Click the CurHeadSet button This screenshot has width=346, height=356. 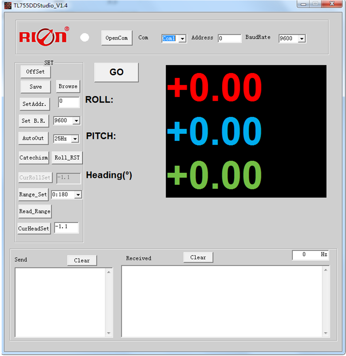coord(34,228)
